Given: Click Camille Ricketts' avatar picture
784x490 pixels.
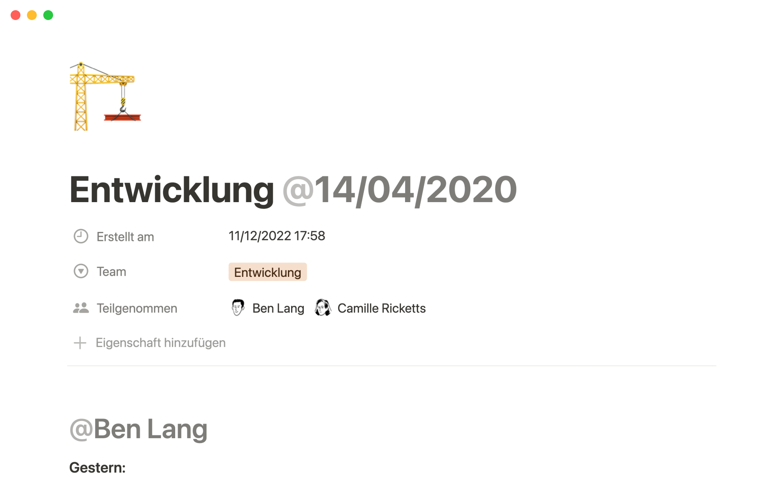Looking at the screenshot, I should (x=323, y=308).
